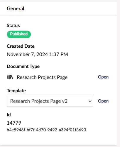Viewport: 120px width, 147px height.
Task: Click the green Published status badge
Action: (19, 34)
